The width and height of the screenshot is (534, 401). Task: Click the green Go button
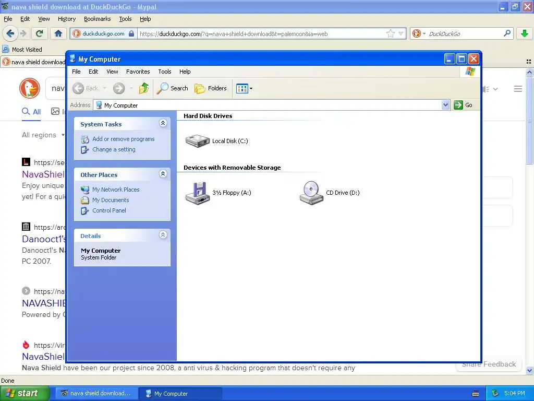[x=463, y=105]
